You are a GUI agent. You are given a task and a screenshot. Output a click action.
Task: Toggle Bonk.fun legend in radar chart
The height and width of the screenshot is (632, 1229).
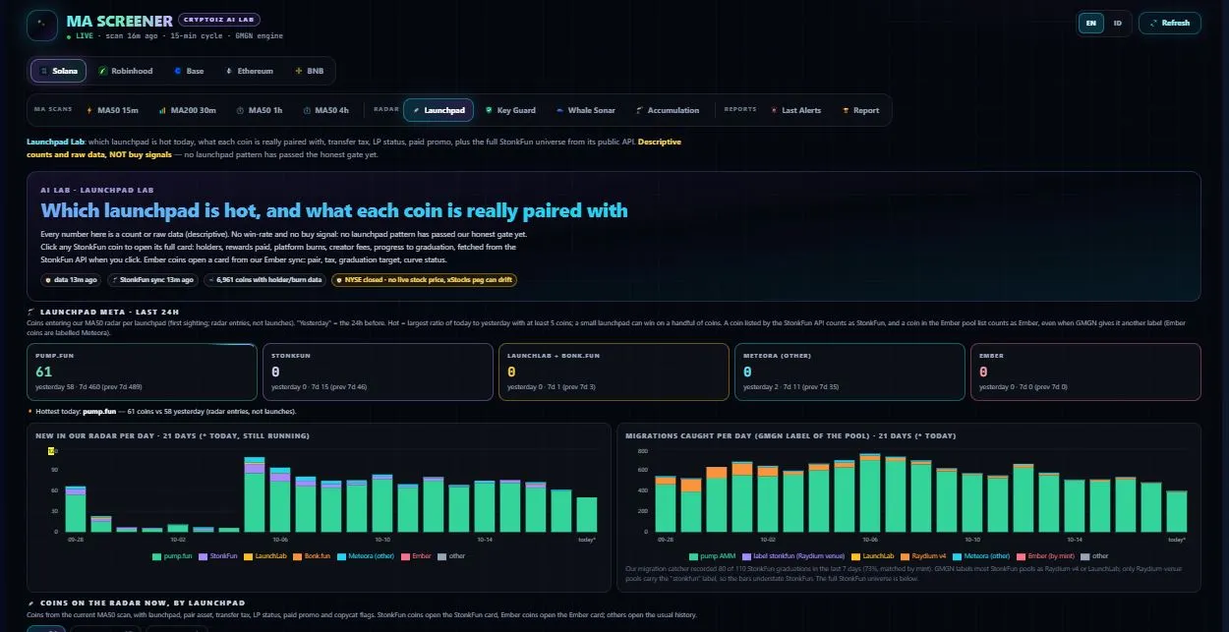click(311, 556)
